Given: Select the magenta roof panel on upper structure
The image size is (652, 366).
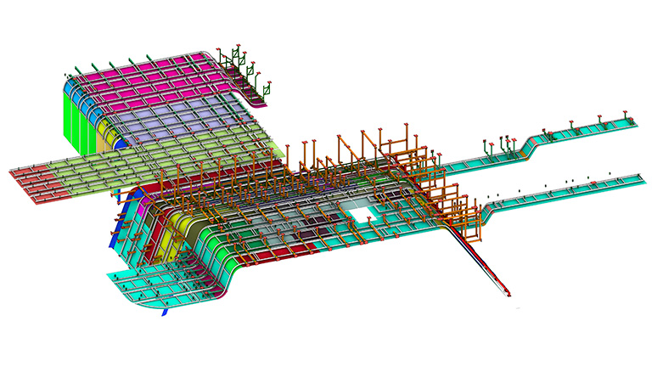Looking at the screenshot, I should [144, 76].
